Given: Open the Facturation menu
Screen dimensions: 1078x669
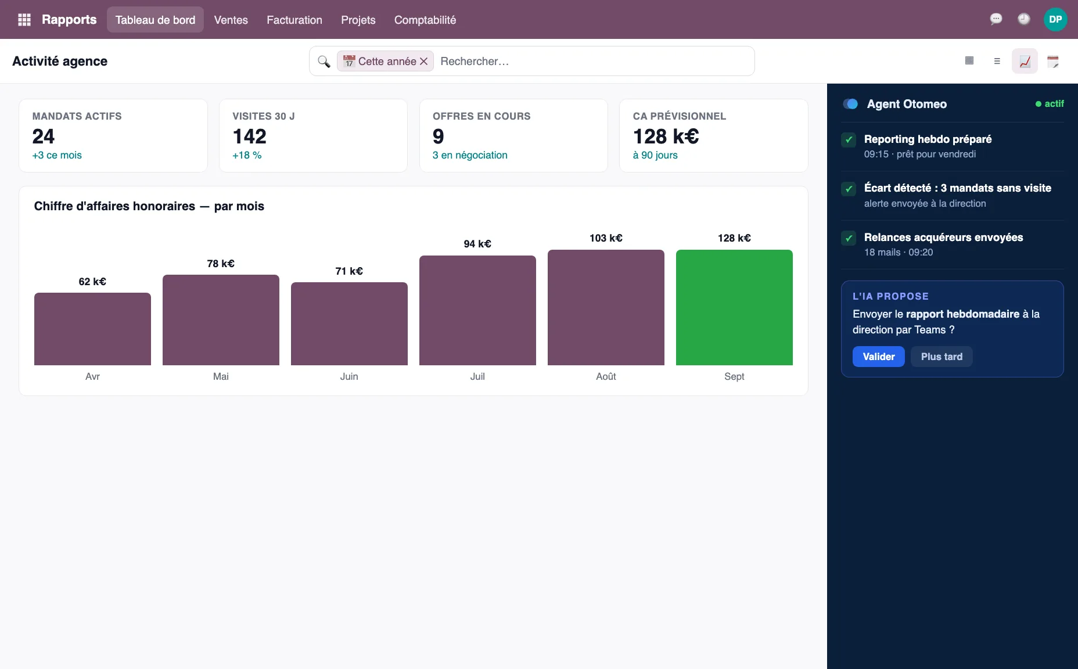Looking at the screenshot, I should pyautogui.click(x=294, y=20).
